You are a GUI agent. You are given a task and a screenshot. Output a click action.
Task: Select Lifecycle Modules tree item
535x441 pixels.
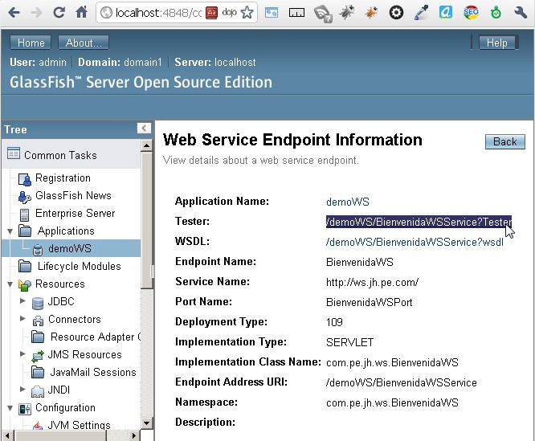tap(80, 266)
